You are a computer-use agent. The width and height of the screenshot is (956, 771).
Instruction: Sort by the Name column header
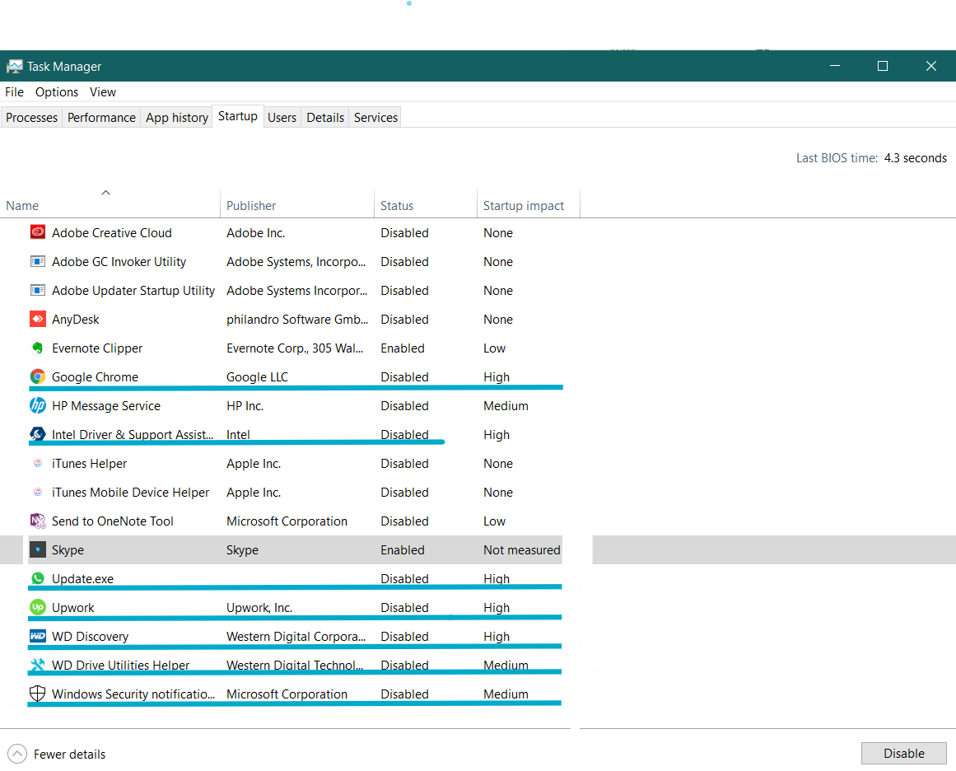(x=22, y=206)
